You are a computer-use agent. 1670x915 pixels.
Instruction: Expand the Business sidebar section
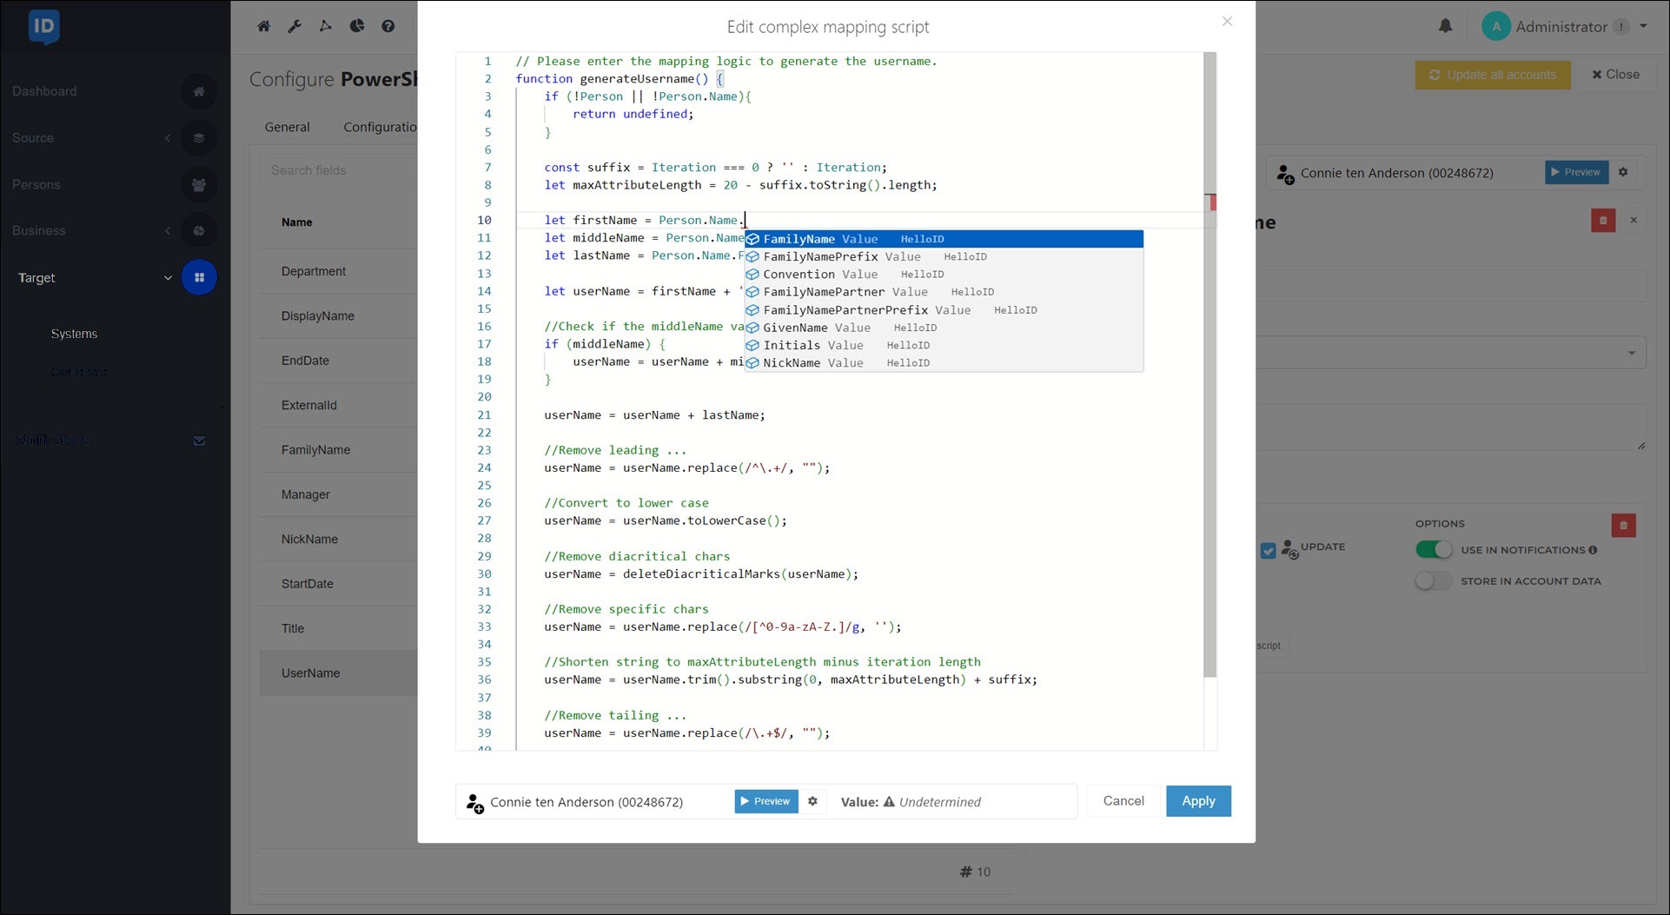pyautogui.click(x=168, y=230)
